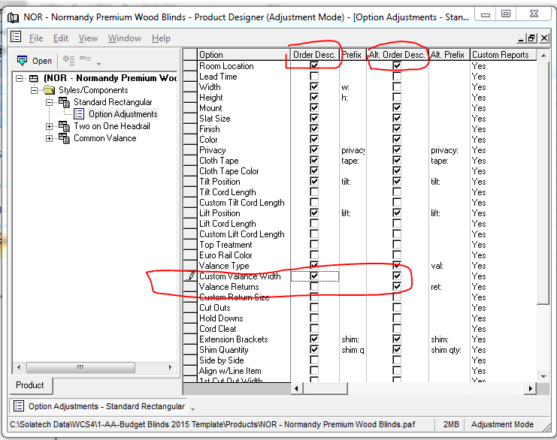Click the Standard Rectangular style icon
557x440 pixels.
pos(64,102)
